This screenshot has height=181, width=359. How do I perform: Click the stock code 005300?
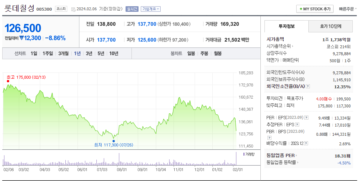coord(44,9)
